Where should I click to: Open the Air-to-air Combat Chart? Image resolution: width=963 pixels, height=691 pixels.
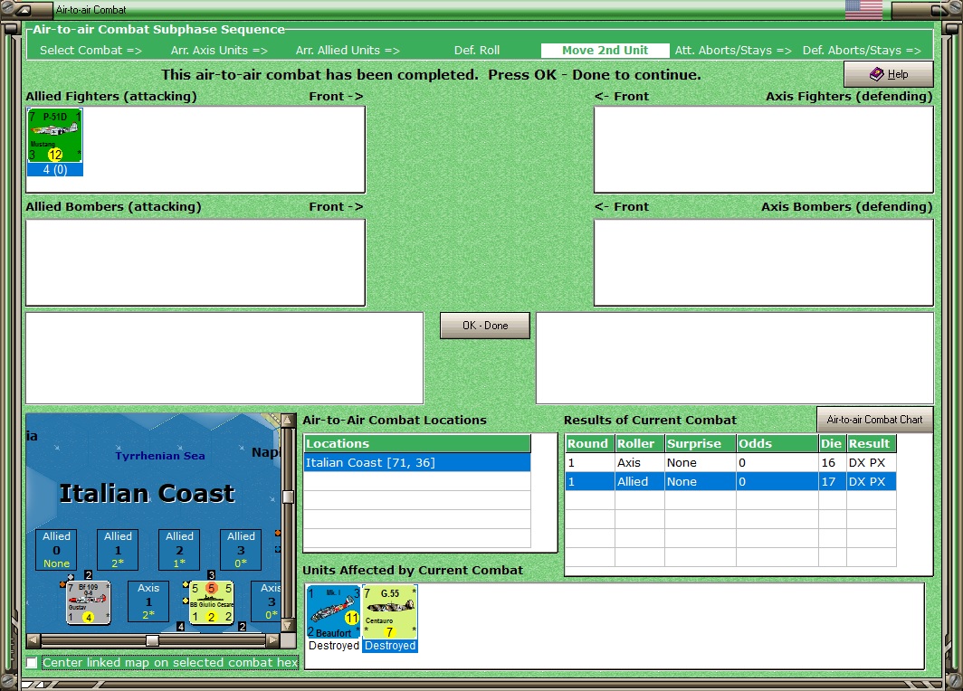click(x=874, y=420)
